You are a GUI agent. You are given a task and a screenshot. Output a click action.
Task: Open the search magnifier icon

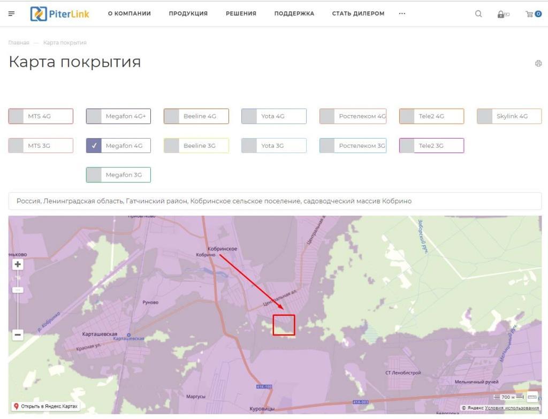478,13
